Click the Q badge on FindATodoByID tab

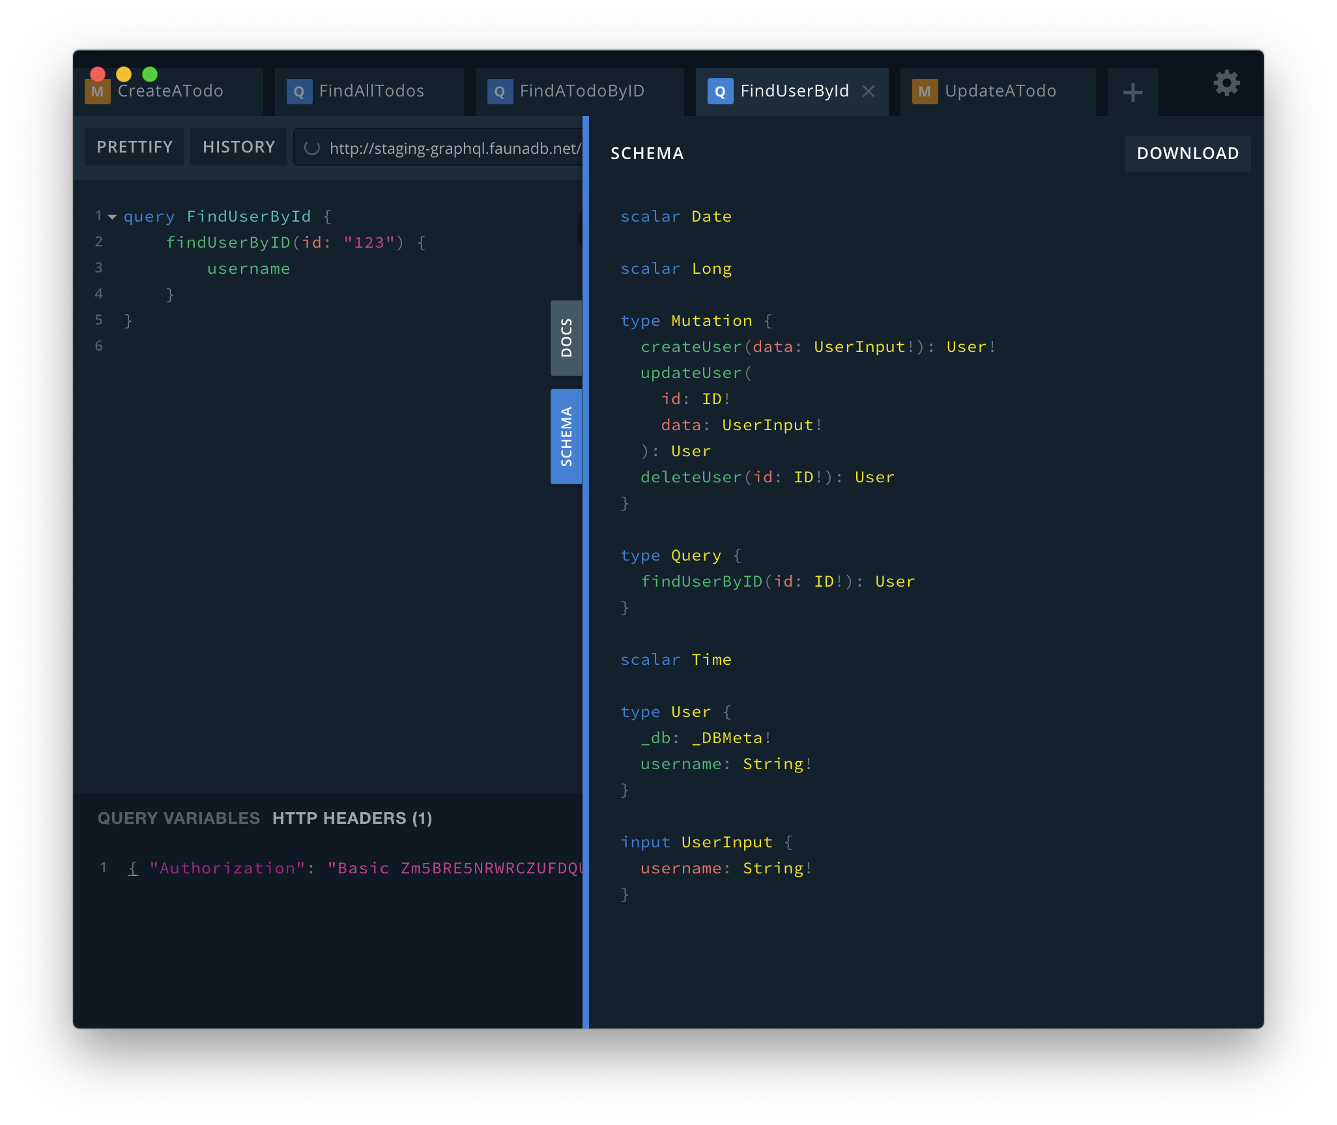coord(500,91)
